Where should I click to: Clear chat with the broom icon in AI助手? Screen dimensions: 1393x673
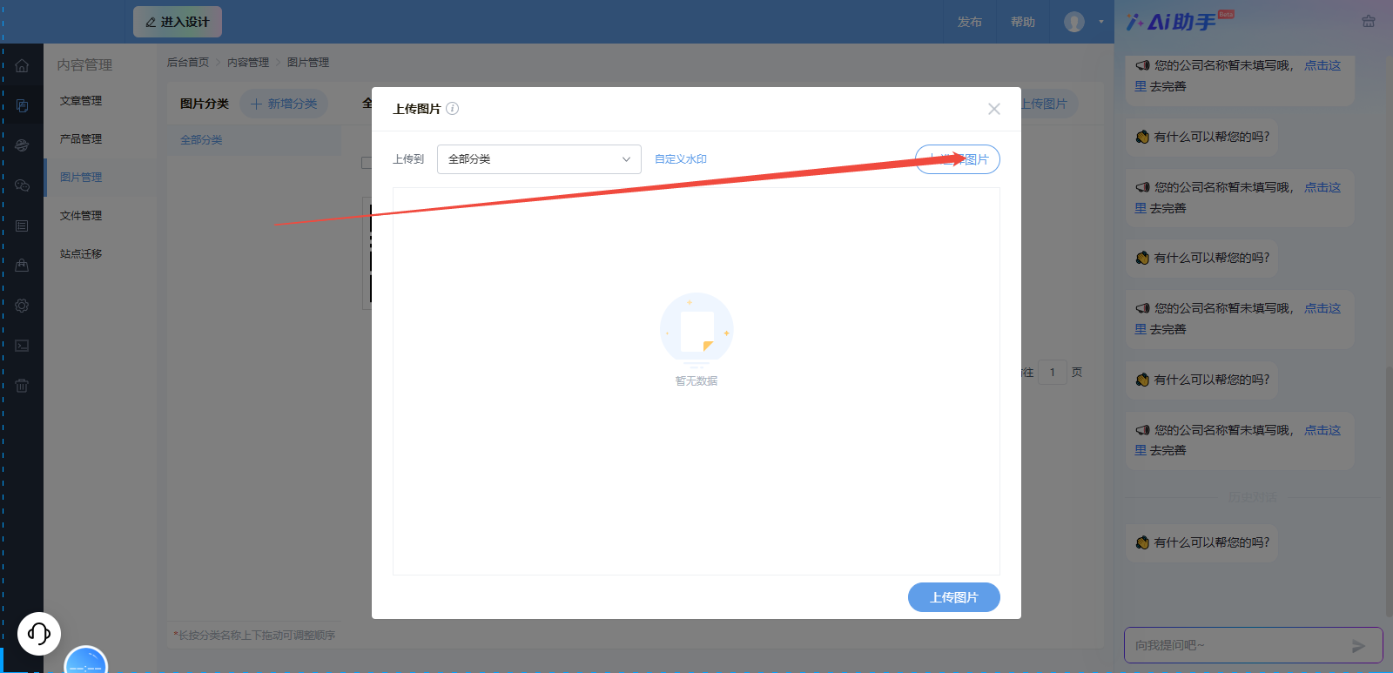pos(1369,22)
